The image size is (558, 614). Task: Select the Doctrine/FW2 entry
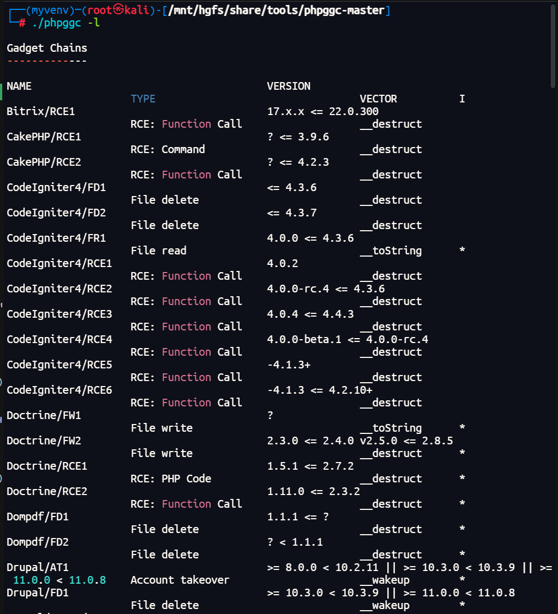click(x=44, y=441)
